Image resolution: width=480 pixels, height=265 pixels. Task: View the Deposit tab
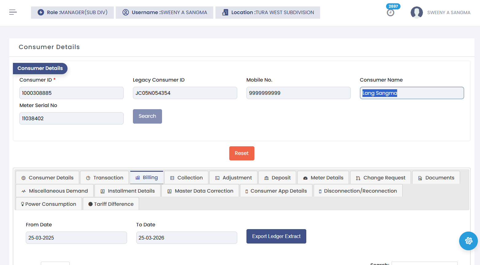click(x=277, y=178)
